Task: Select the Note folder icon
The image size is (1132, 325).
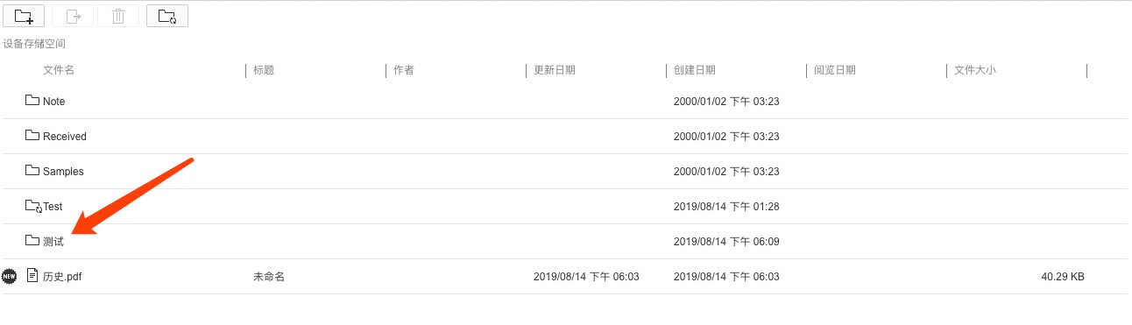Action: [32, 101]
